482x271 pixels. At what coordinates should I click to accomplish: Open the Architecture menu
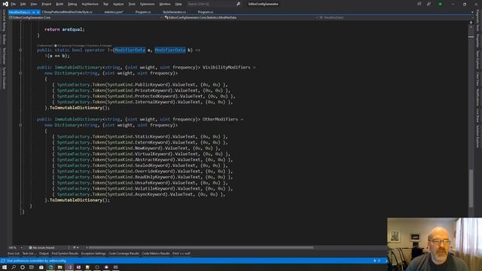[90, 4]
